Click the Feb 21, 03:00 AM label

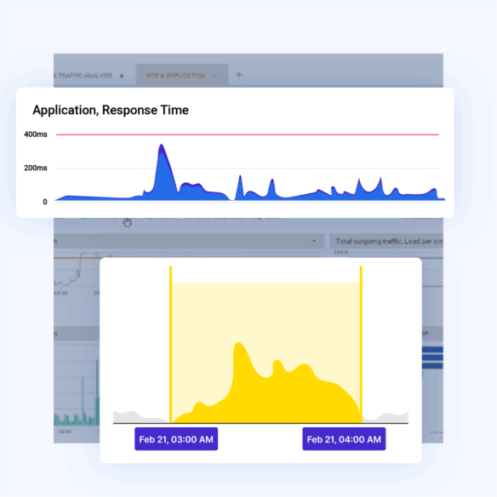(x=176, y=439)
